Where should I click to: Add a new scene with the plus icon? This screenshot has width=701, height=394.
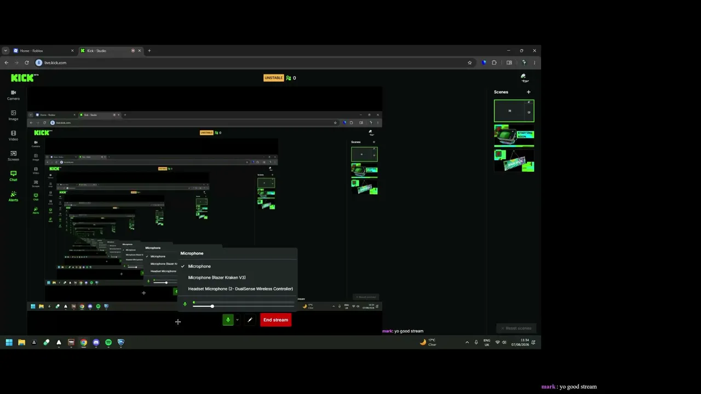coord(528,92)
